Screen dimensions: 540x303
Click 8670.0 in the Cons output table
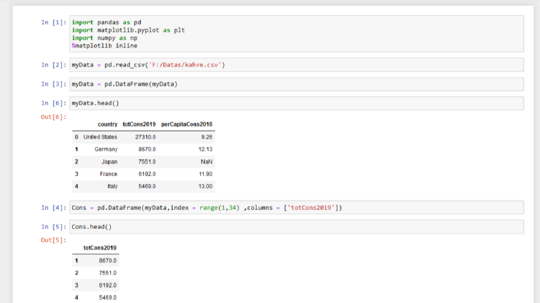108,261
